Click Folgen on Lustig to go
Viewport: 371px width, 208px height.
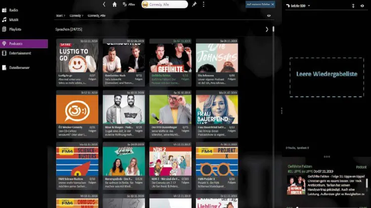[92, 79]
